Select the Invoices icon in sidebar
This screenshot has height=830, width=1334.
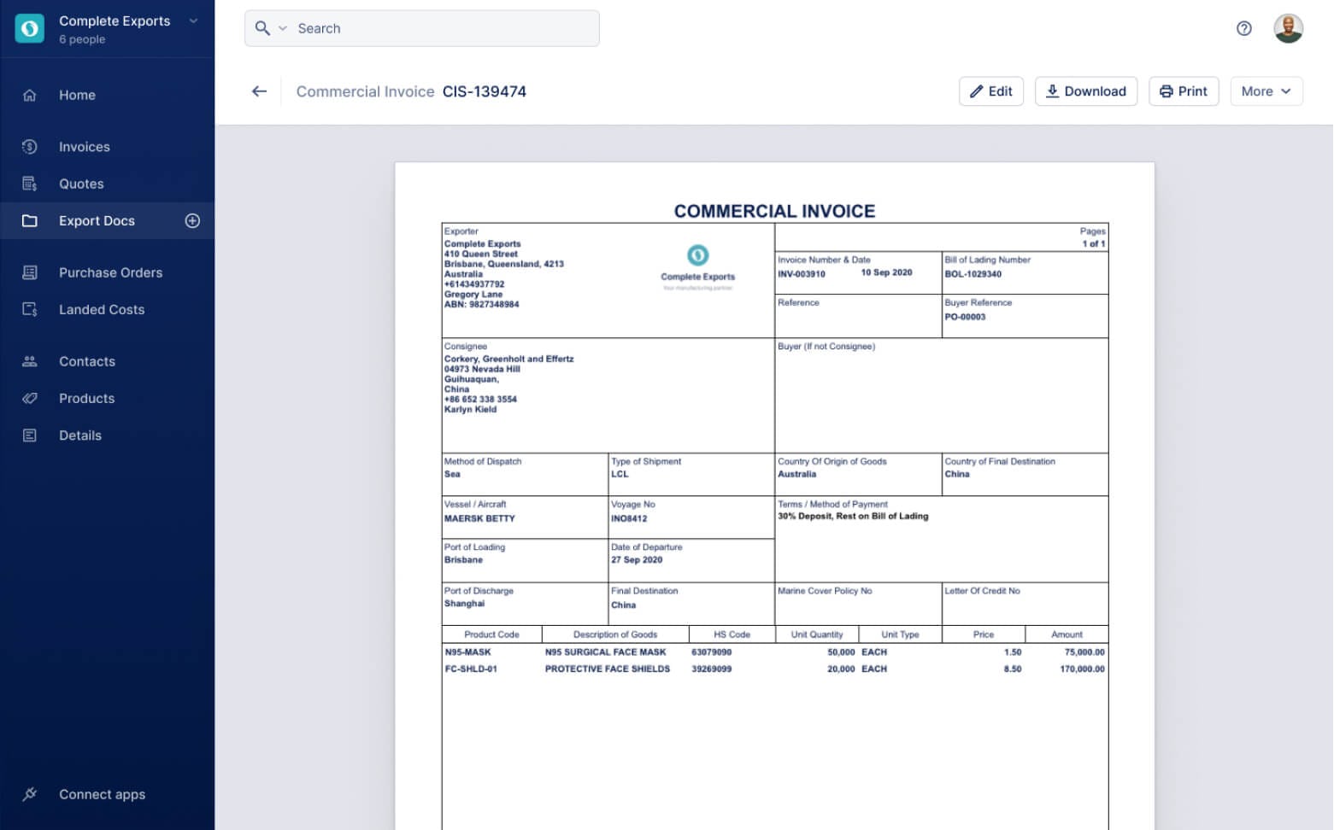tap(29, 146)
